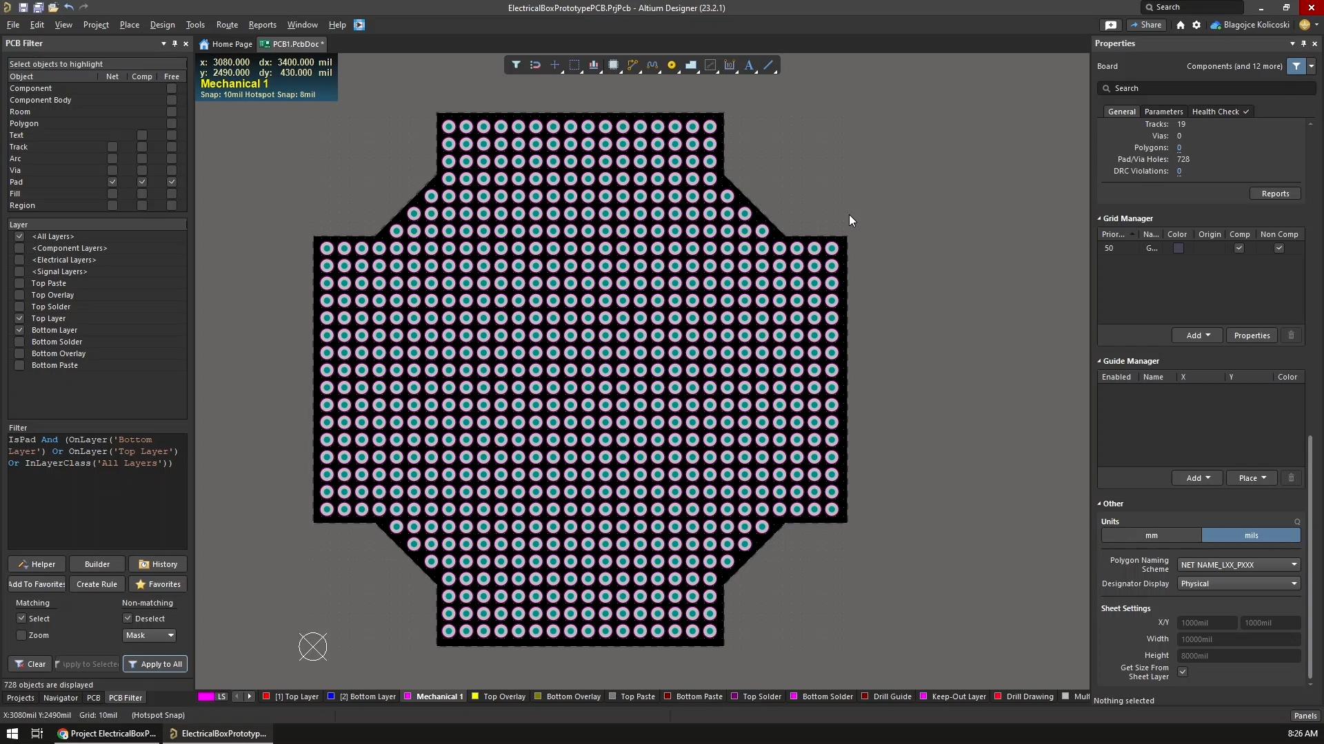The width and height of the screenshot is (1324, 744).
Task: Uncheck the Top Layer checkbox
Action: (x=19, y=318)
